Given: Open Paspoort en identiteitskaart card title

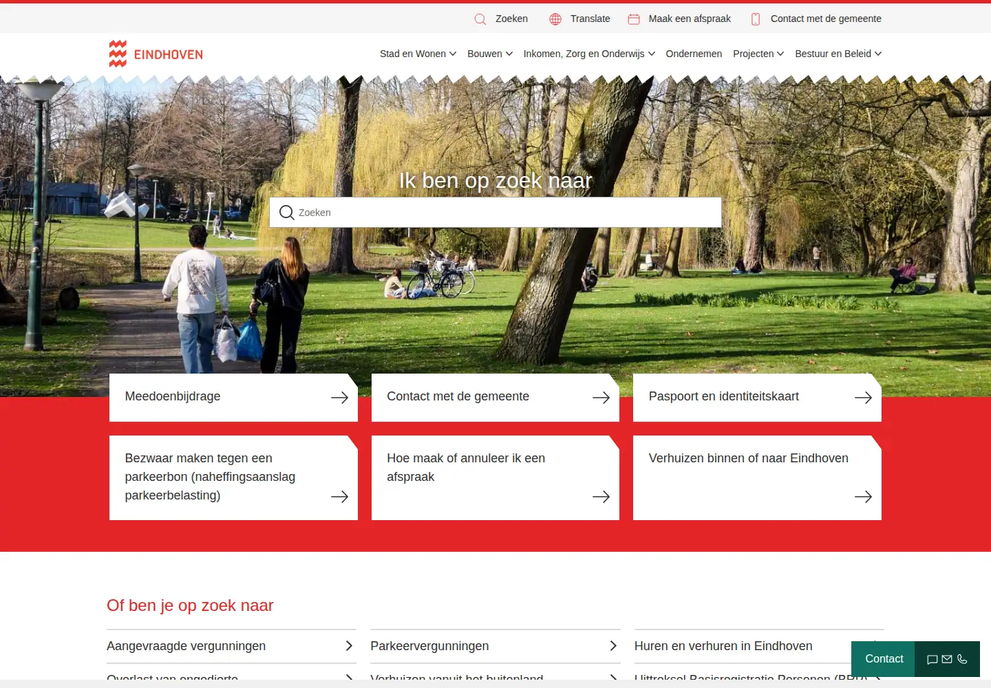Looking at the screenshot, I should coord(724,396).
